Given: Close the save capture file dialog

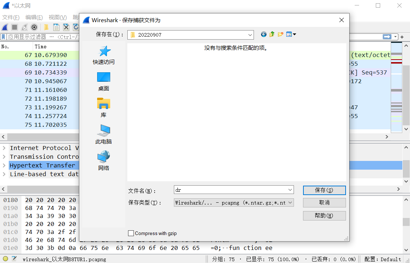Looking at the screenshot, I should [x=342, y=20].
